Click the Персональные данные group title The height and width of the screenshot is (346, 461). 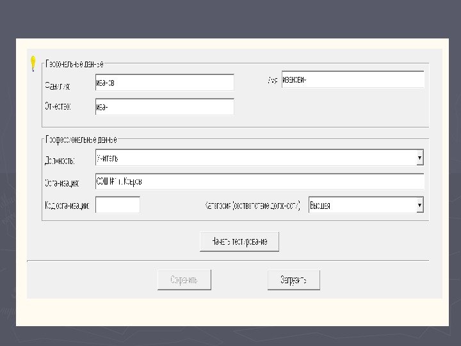[74, 63]
